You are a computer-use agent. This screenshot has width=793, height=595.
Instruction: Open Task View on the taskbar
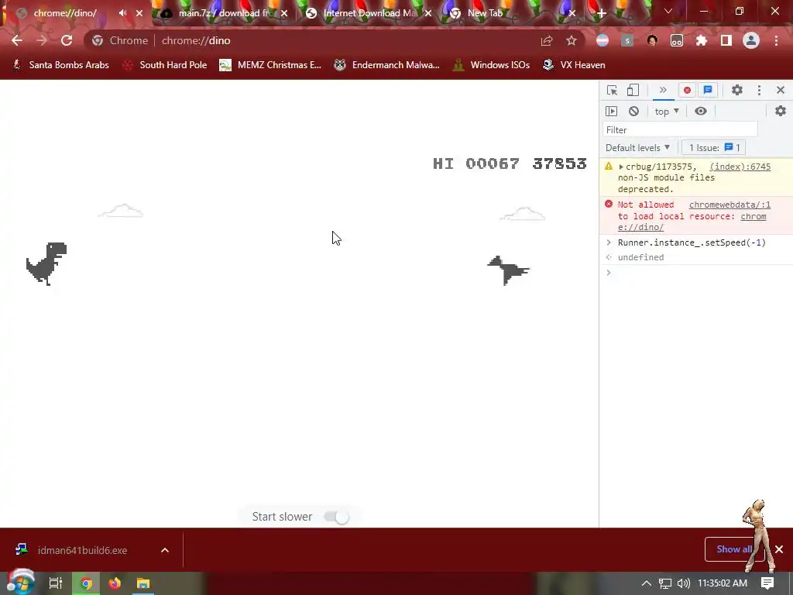click(56, 583)
